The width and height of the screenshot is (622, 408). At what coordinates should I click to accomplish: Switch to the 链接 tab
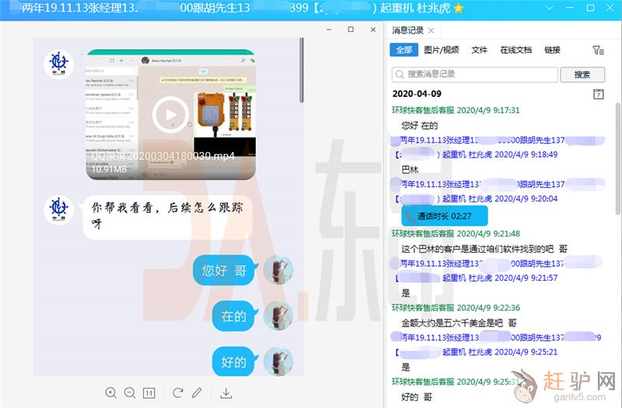click(x=552, y=50)
